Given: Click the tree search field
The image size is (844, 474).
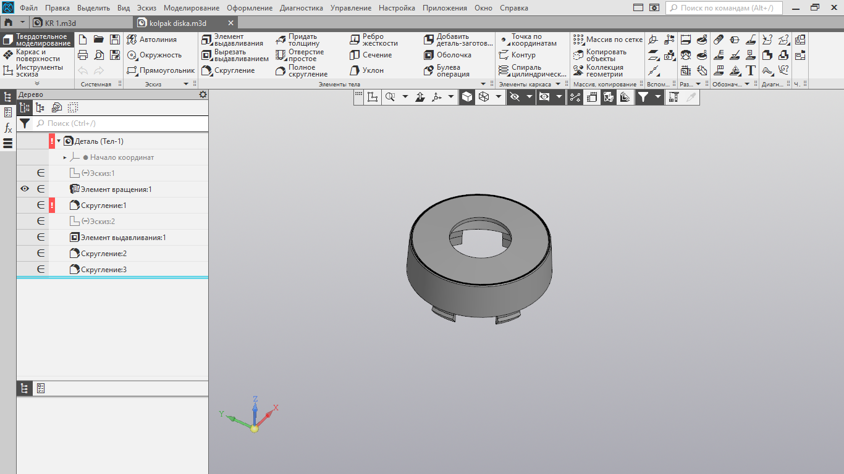Looking at the screenshot, I should click(120, 123).
